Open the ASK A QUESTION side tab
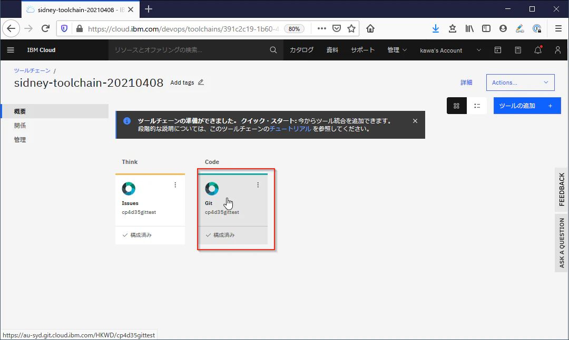This screenshot has height=340, width=569. 562,243
